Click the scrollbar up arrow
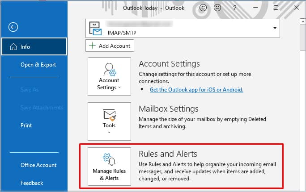This screenshot has height=192, width=306. (x=303, y=21)
